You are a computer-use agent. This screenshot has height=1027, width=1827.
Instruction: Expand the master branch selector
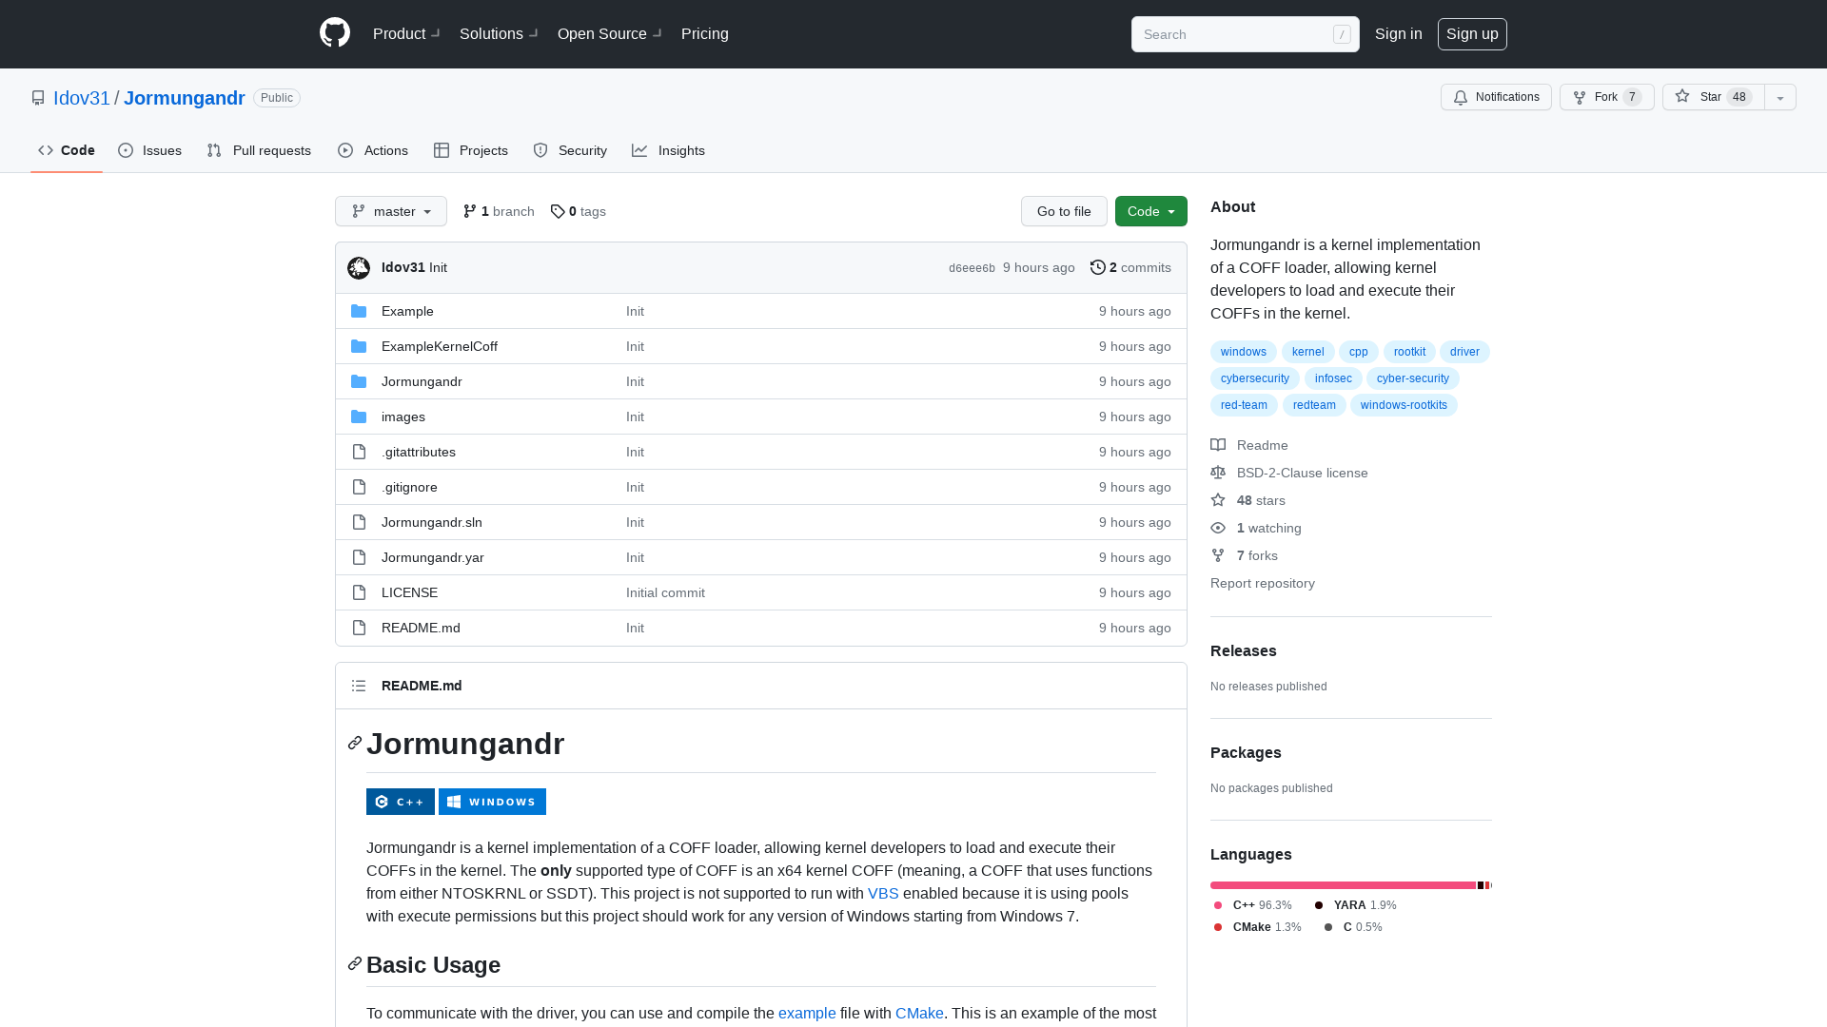point(391,211)
